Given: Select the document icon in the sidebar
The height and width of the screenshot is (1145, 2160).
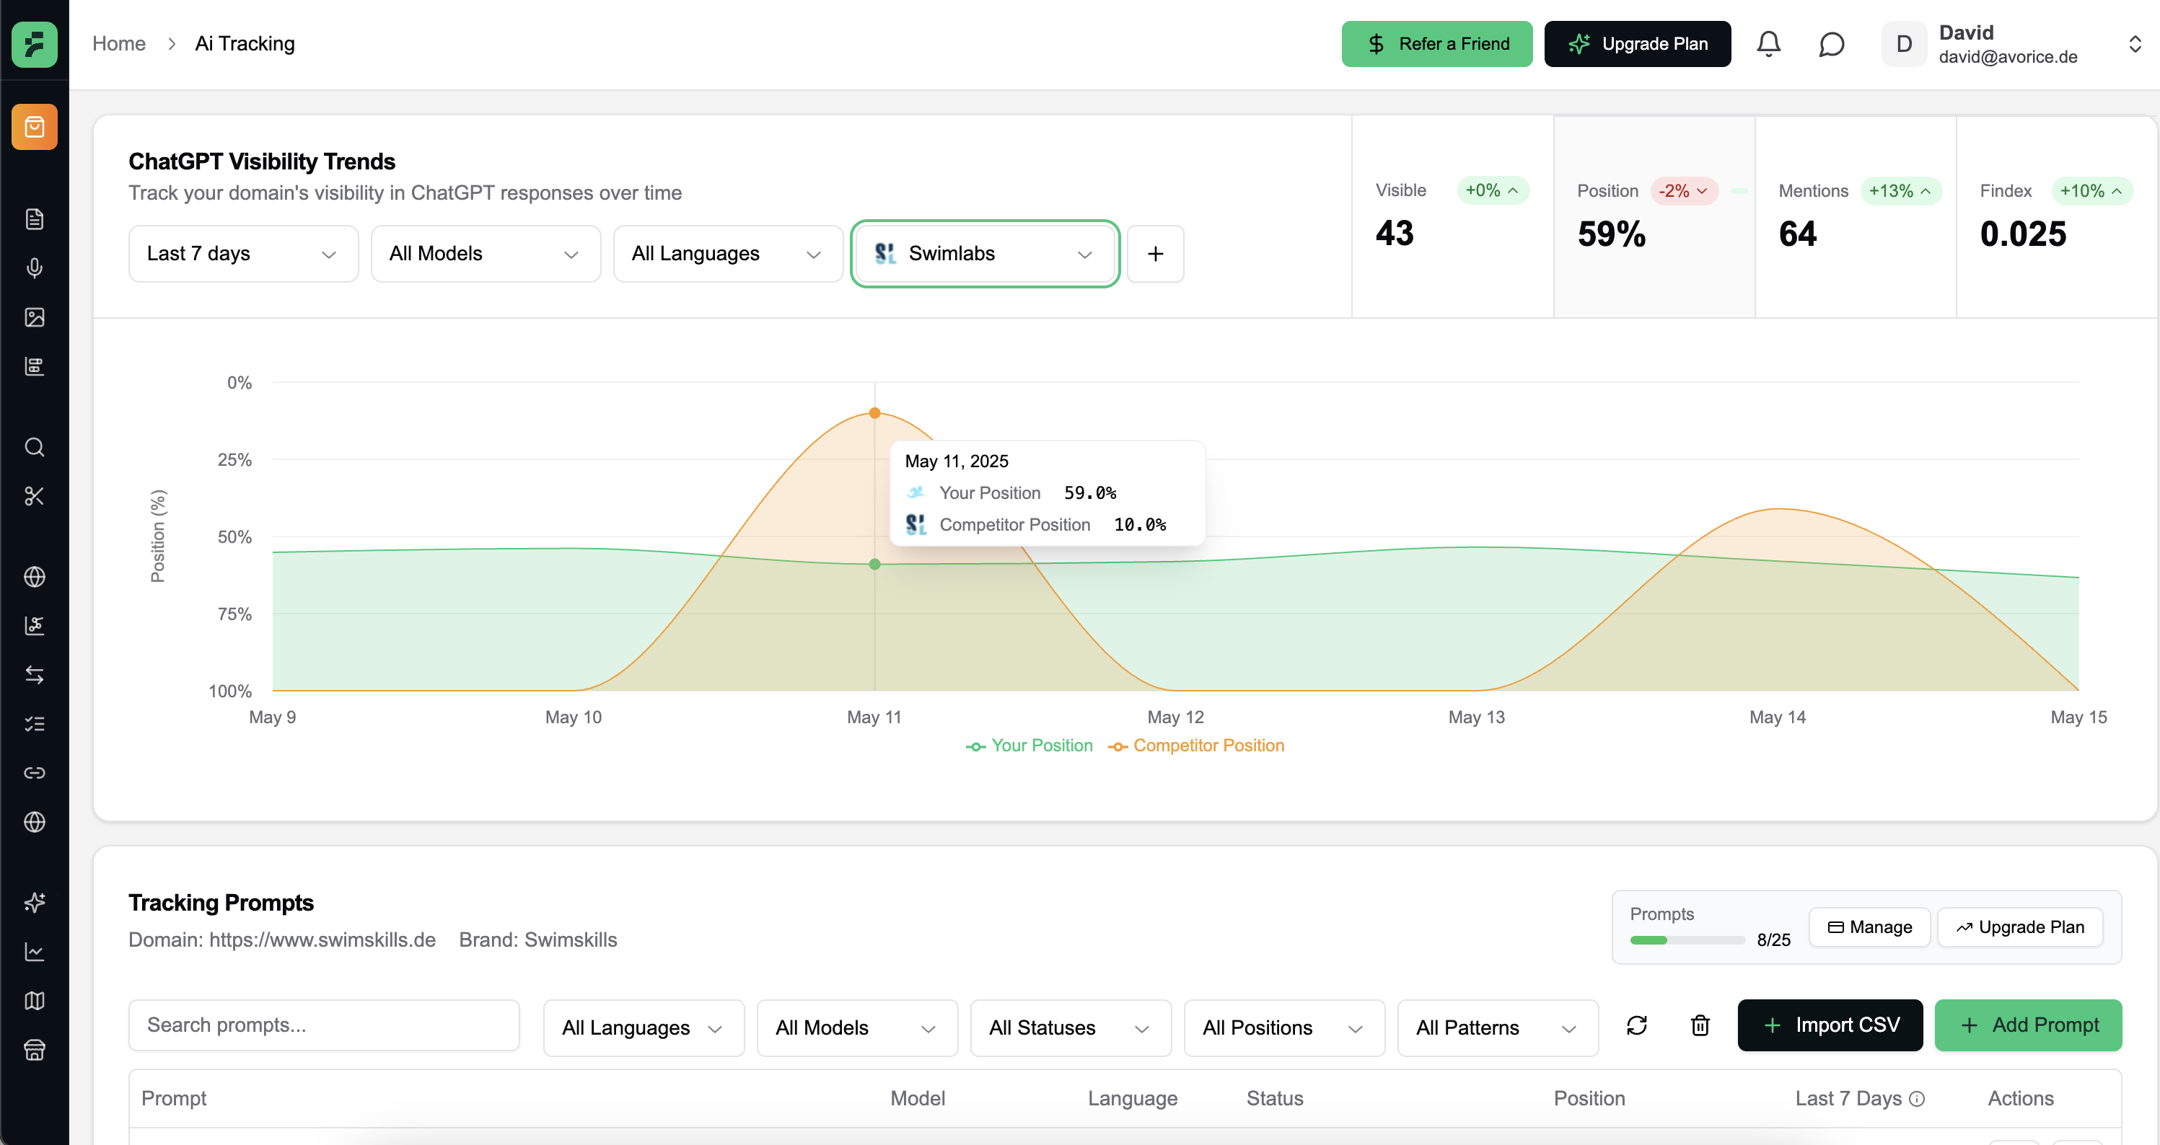Looking at the screenshot, I should [35, 218].
